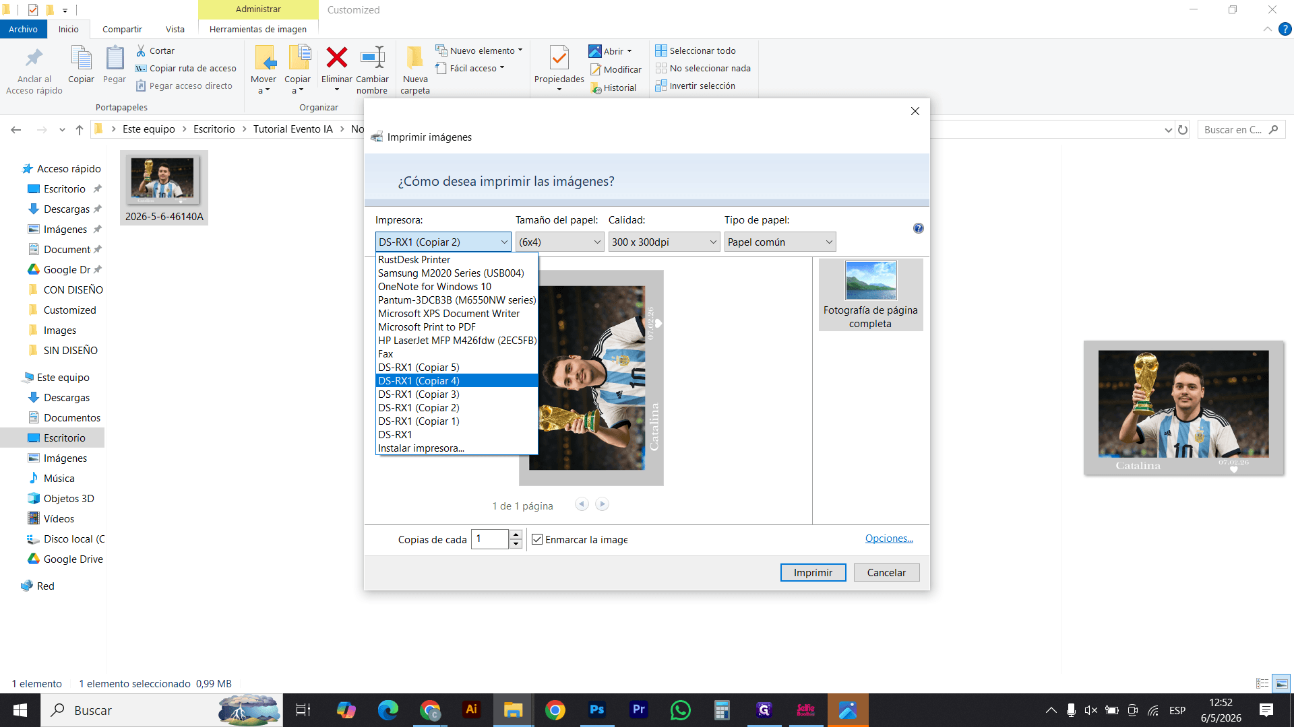Click Escritorio in the address breadcrumb
Screen dimensions: 1294x727
pos(214,129)
